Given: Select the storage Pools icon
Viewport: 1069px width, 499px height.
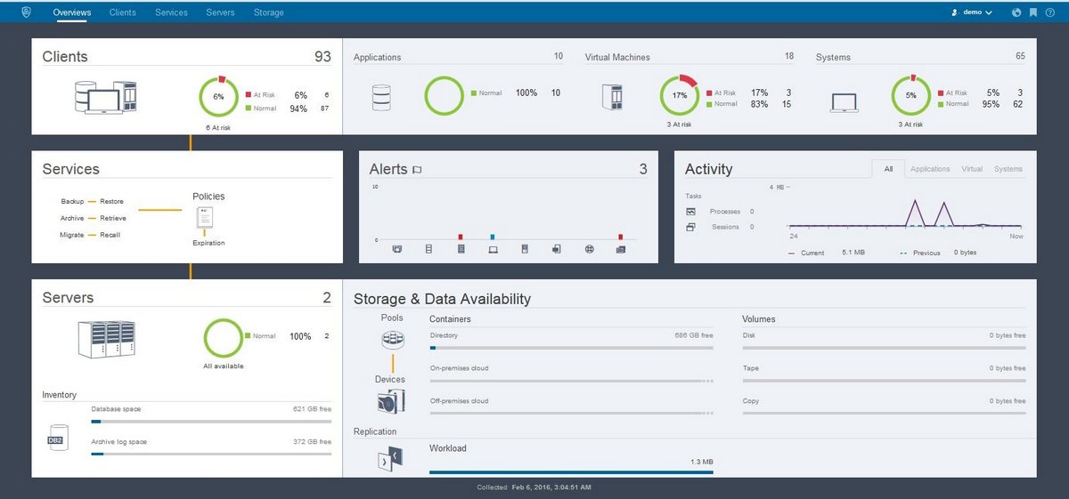Looking at the screenshot, I should tap(393, 340).
